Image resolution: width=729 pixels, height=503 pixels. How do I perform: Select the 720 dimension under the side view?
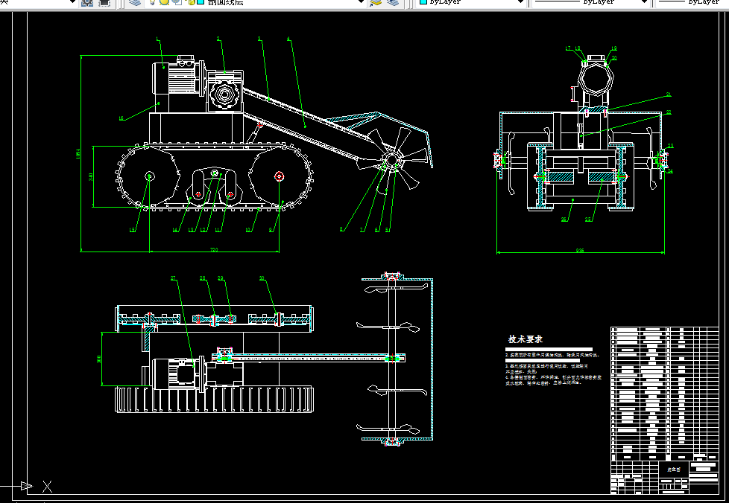213,249
